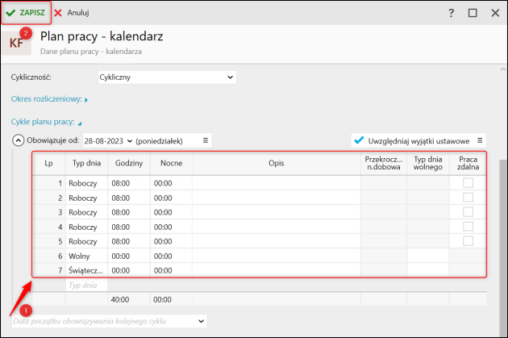Open help question mark icon

tap(451, 13)
